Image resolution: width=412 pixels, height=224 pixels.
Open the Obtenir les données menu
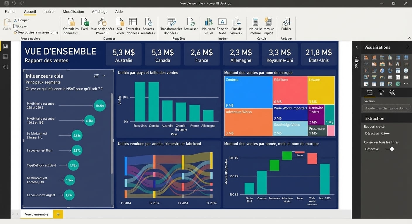coord(71,26)
